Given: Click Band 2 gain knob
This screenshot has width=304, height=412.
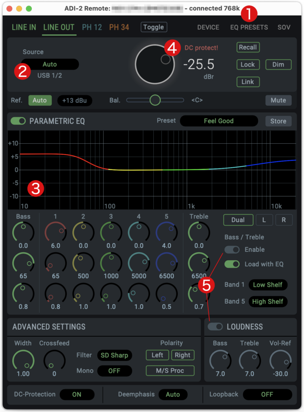Looking at the screenshot, I should click(83, 232).
